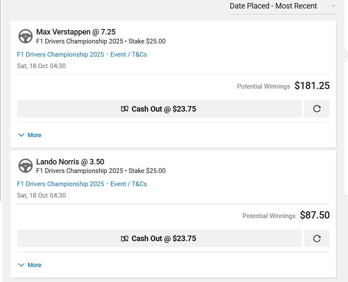Select the Lando Norris @ 3.50 bet title

pos(70,162)
